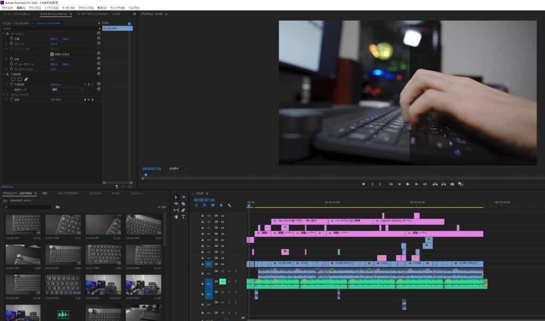Collapse the Motion effect group

[4, 34]
